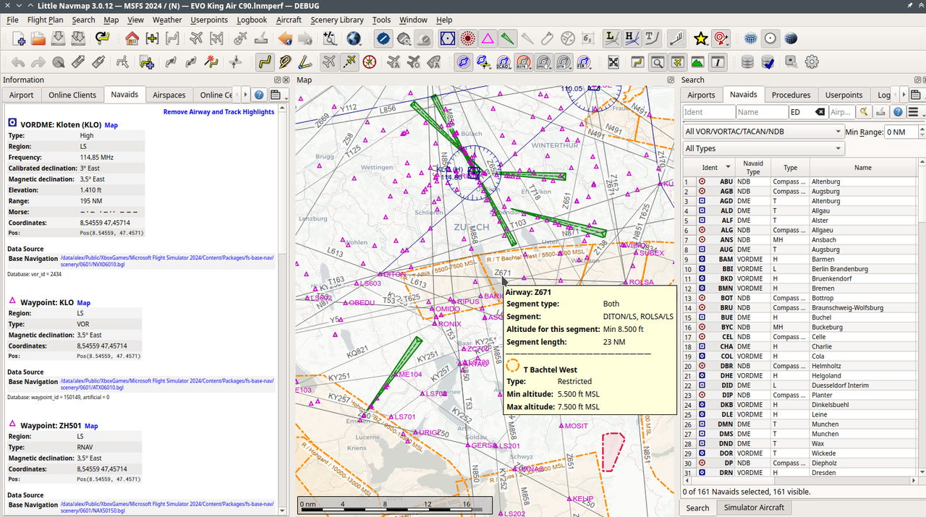Click the compass-rose no-entry airplane icon
The width and height of the screenshot is (926, 517).
[x=370, y=62]
